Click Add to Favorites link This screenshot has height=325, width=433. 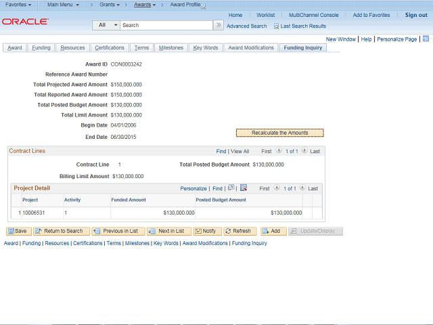[x=371, y=15]
